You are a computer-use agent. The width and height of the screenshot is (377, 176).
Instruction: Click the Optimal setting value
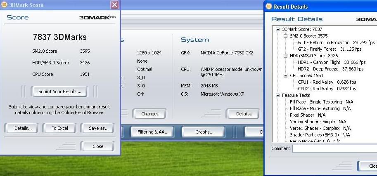click(145, 69)
